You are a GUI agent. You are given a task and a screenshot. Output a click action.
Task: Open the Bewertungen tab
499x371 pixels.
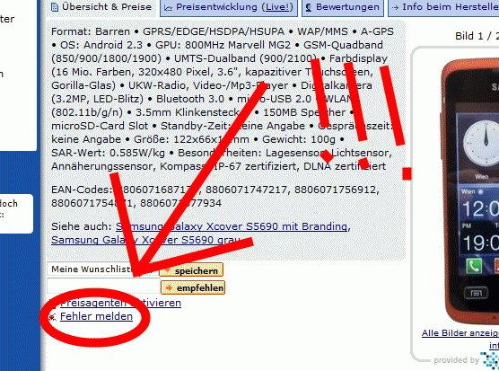click(343, 7)
